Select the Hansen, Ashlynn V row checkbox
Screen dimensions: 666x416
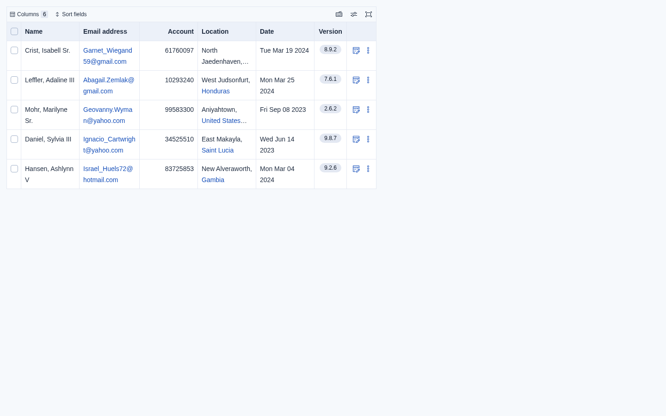[14, 169]
